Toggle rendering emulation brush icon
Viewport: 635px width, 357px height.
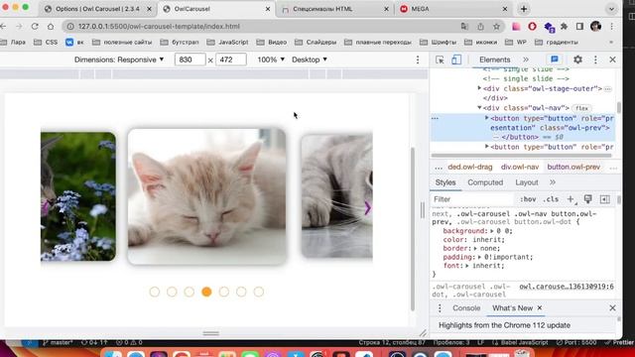pyautogui.click(x=588, y=199)
